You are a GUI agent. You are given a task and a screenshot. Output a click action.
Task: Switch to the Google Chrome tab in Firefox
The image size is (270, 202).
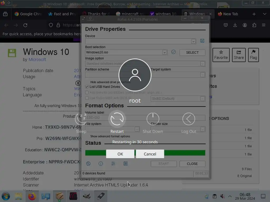(x=28, y=14)
